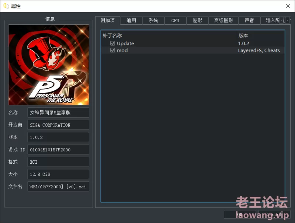Toggle the mod add-on checkbox

pyautogui.click(x=112, y=50)
